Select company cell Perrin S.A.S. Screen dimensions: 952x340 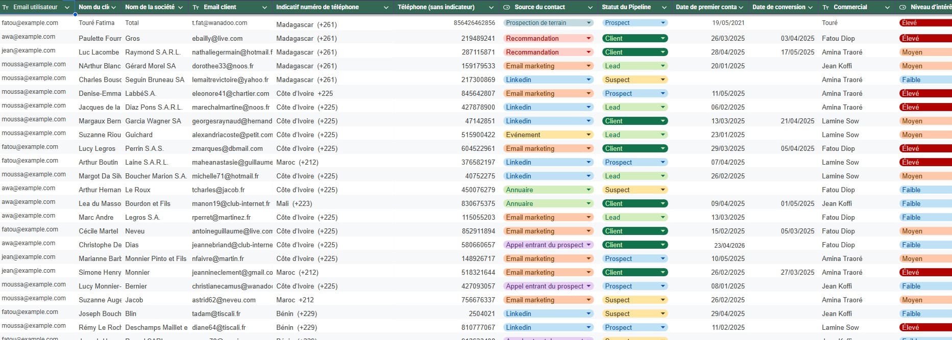tap(144, 148)
